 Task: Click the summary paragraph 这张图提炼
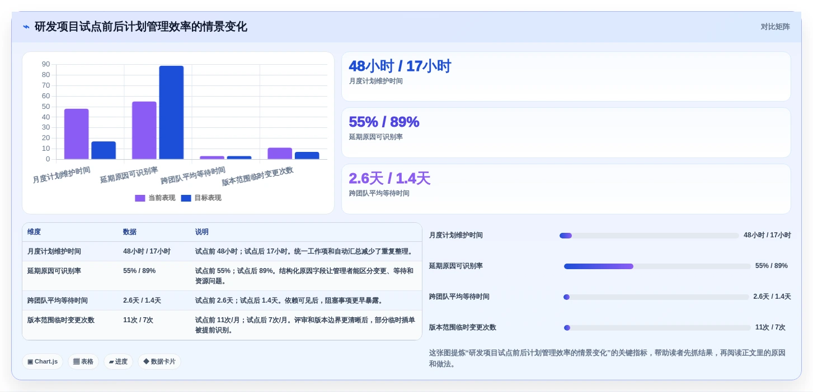[609, 358]
